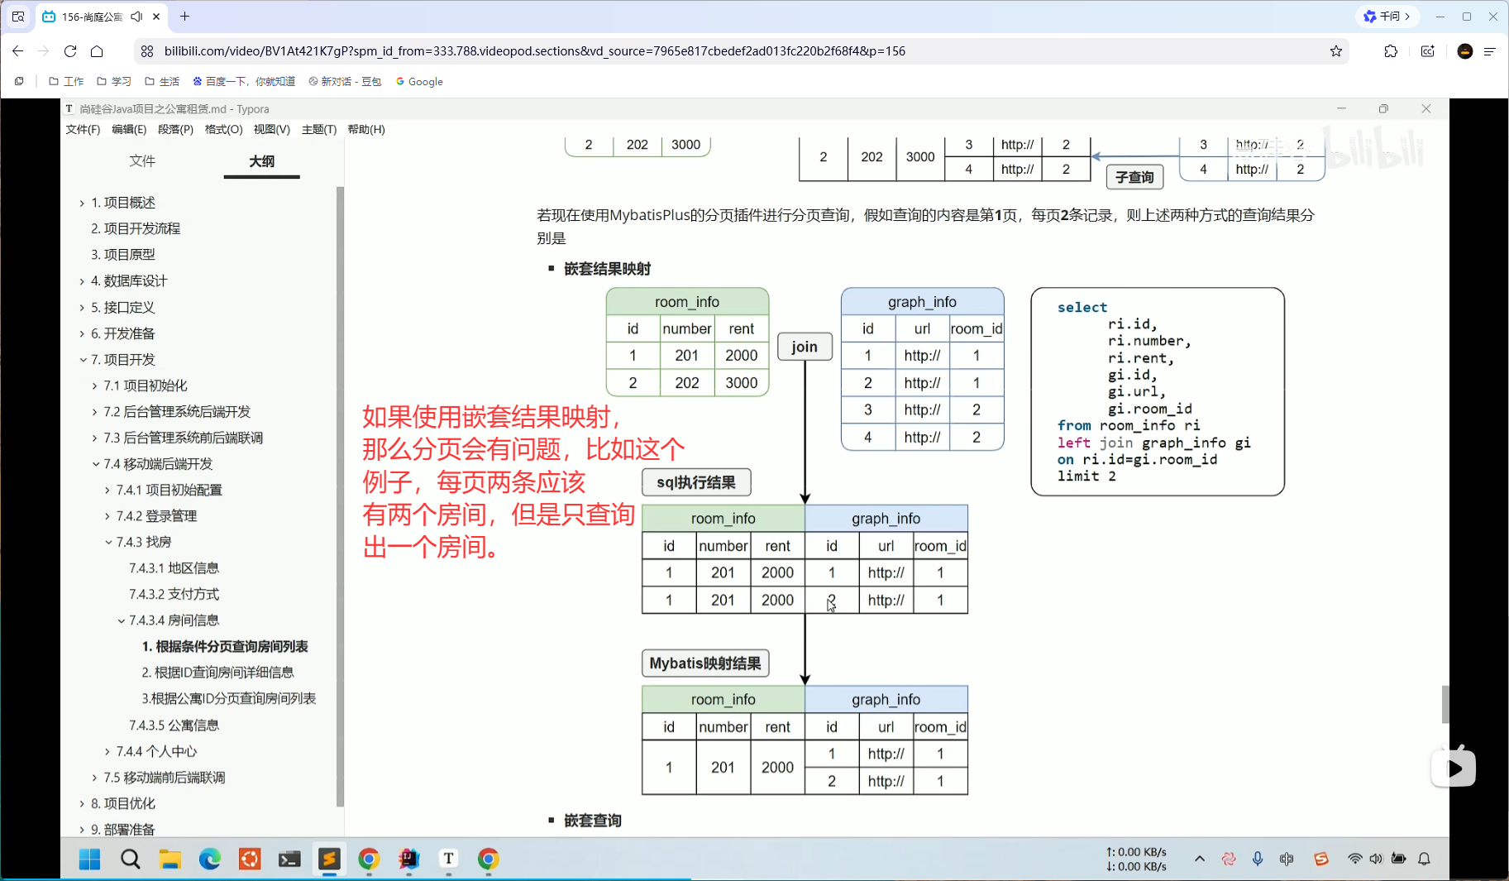The height and width of the screenshot is (881, 1509).
Task: Reload the bilibili page
Action: point(70,51)
